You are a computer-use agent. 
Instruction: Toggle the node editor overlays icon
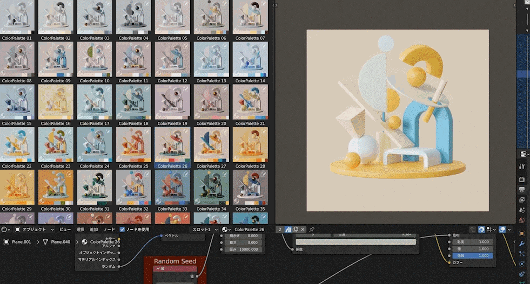click(x=502, y=230)
